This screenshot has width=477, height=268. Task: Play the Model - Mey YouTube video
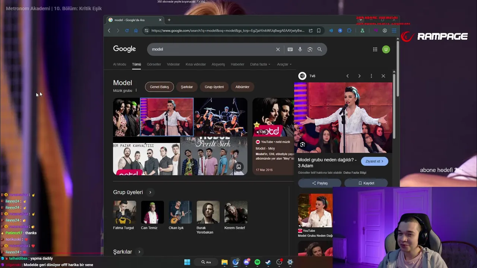click(273, 117)
